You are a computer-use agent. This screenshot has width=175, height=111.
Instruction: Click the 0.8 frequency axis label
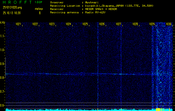pos(3,78)
